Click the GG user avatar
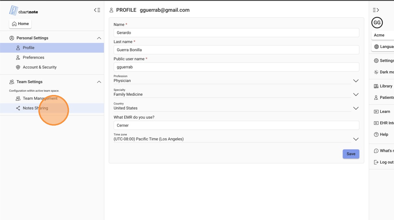Screen dimensions: 394x220 (x=377, y=23)
